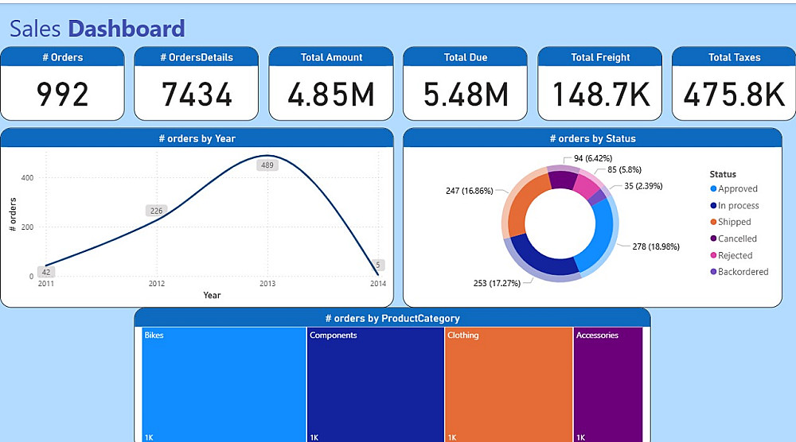Click the Total Amount card 4.85M
796x442 pixels.
point(331,83)
